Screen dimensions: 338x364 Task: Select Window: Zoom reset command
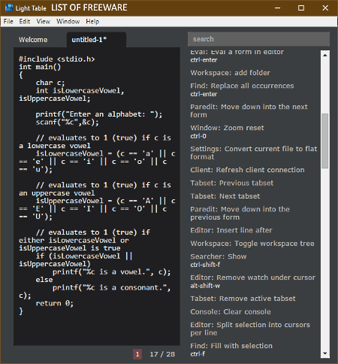(x=227, y=132)
